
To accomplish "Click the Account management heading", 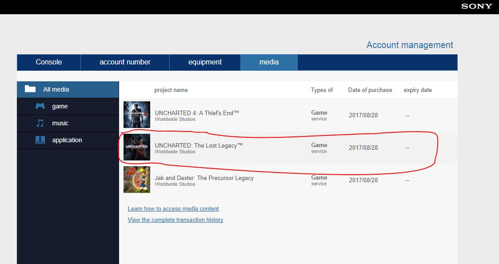I will [410, 45].
